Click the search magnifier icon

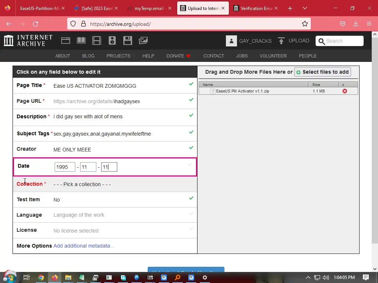(x=322, y=41)
